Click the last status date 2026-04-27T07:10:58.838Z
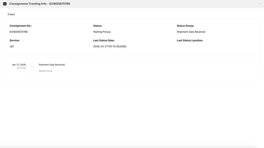This screenshot has height=148, width=264. pos(110,46)
